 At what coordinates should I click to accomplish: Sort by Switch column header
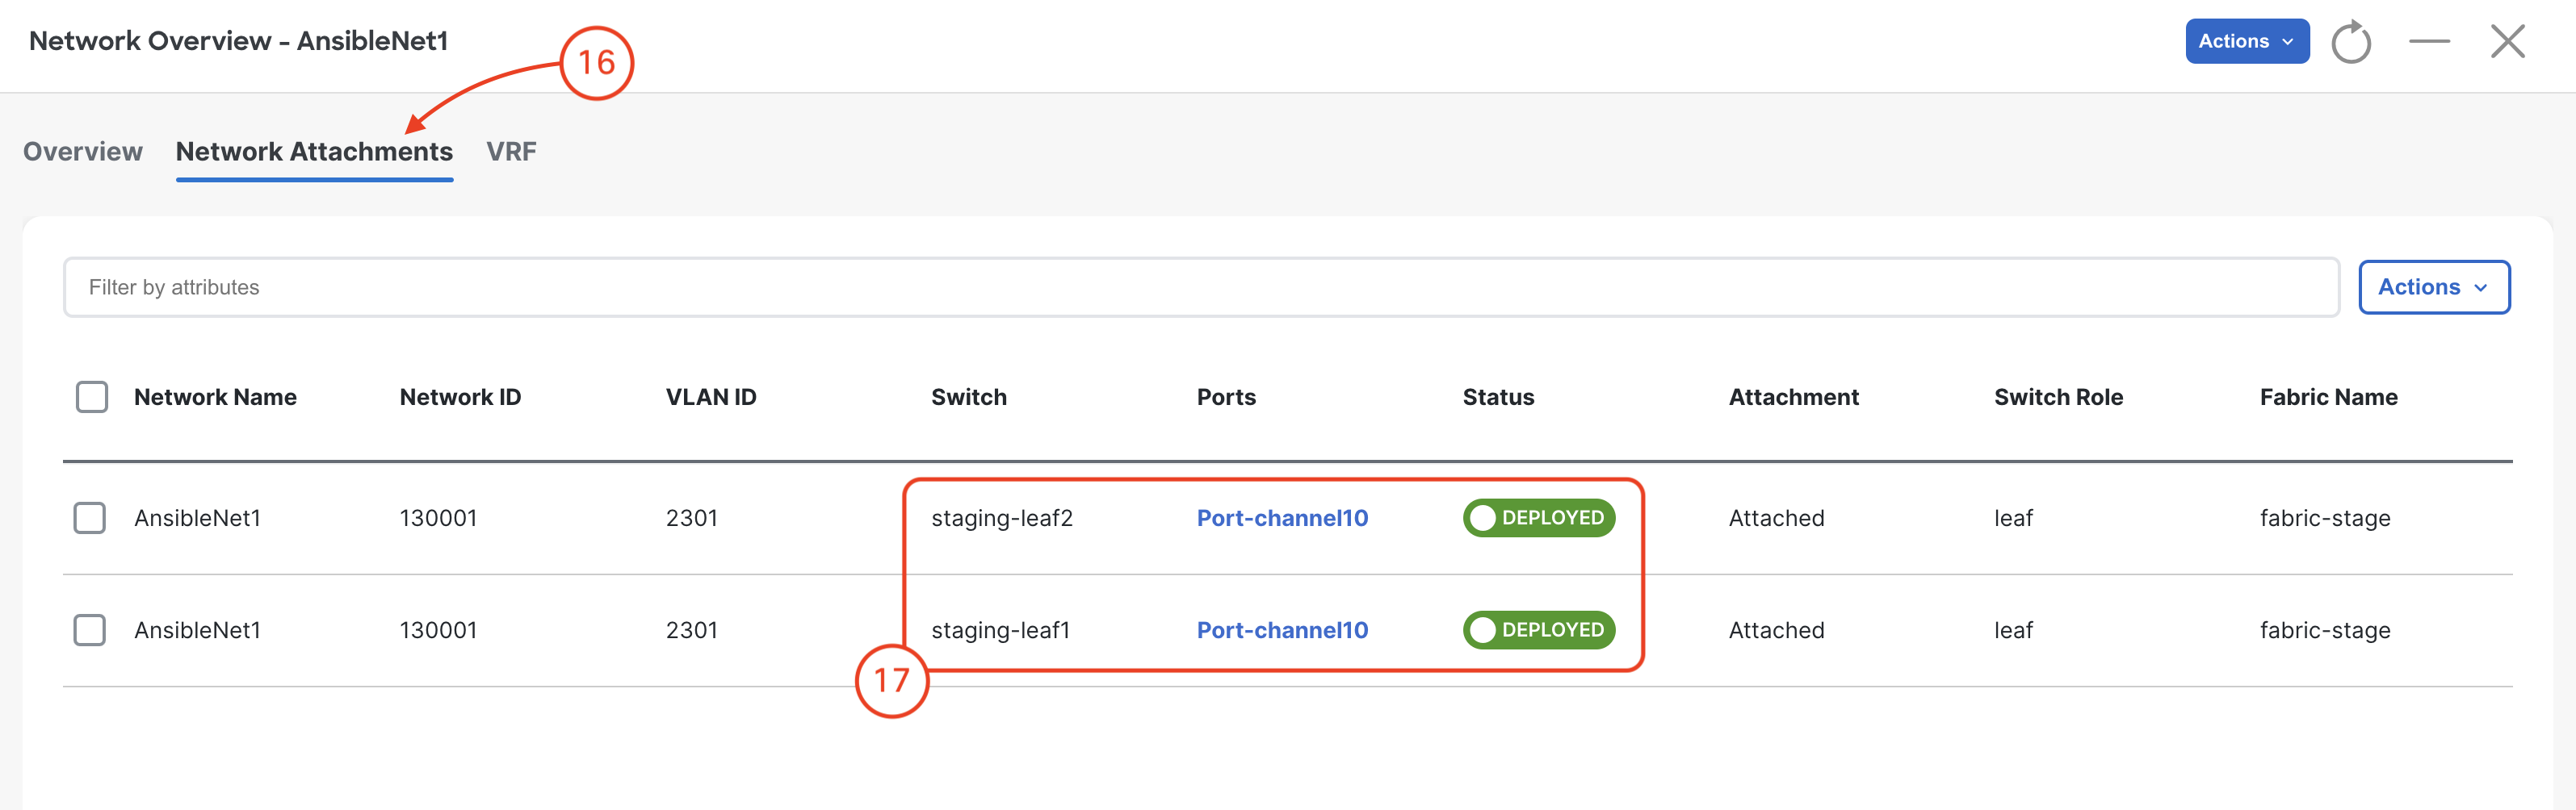pyautogui.click(x=969, y=398)
